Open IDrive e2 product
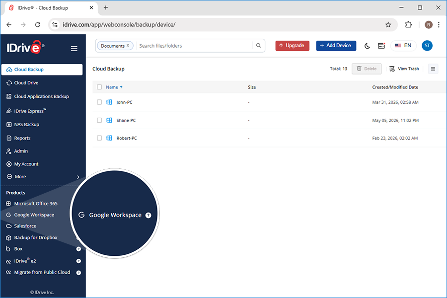 tap(25, 261)
